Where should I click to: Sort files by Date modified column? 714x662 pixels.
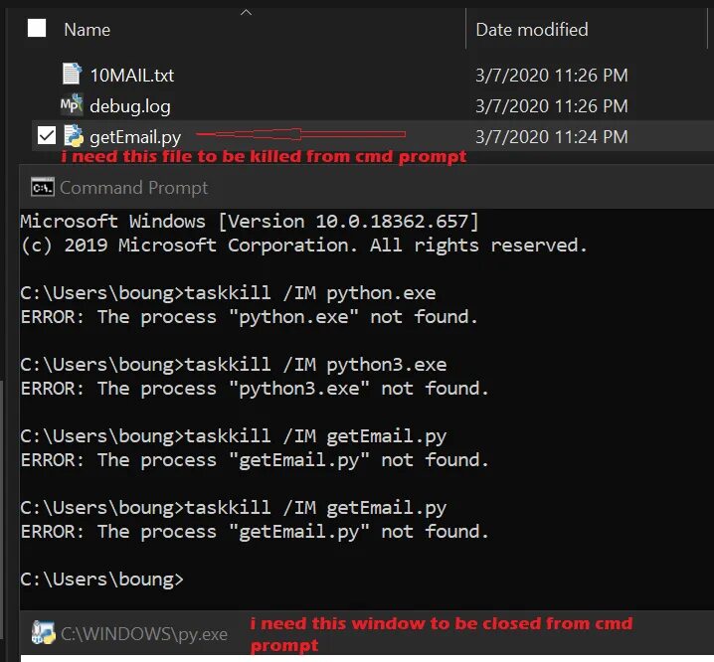(531, 30)
